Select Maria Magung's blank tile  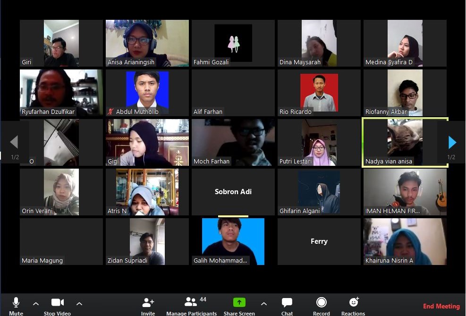coord(61,242)
